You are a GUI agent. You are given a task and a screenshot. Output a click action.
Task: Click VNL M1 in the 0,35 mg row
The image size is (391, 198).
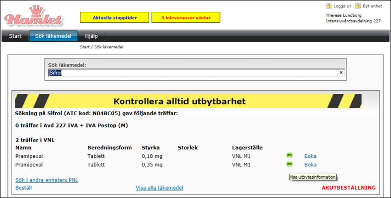(241, 165)
